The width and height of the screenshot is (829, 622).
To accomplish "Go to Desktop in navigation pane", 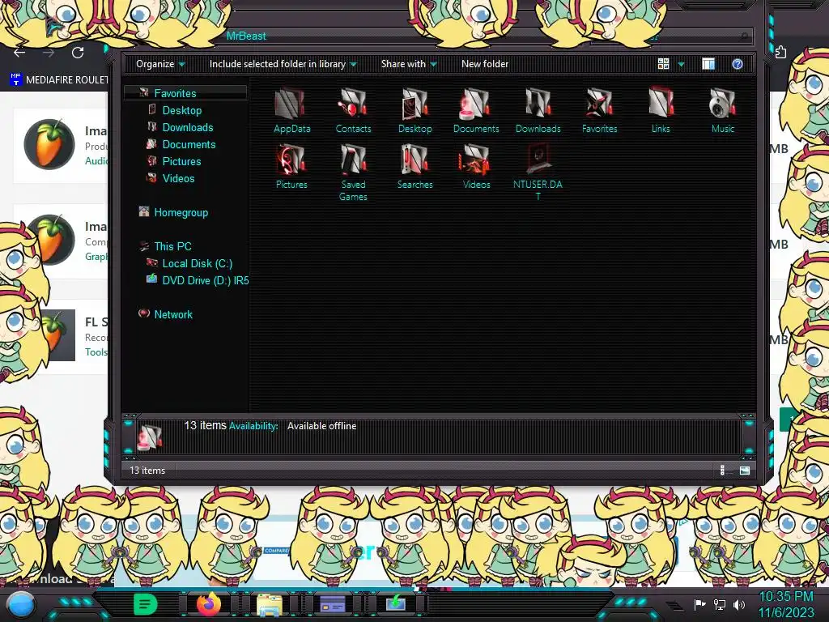I will click(x=182, y=110).
